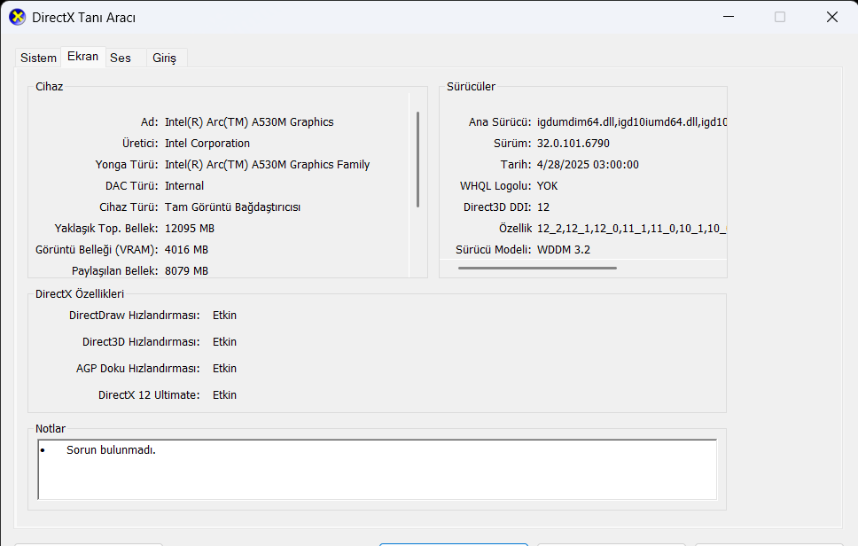Viewport: 858px width, 546px height.
Task: Select the feature levels 12_2,12_1 value
Action: (x=631, y=229)
